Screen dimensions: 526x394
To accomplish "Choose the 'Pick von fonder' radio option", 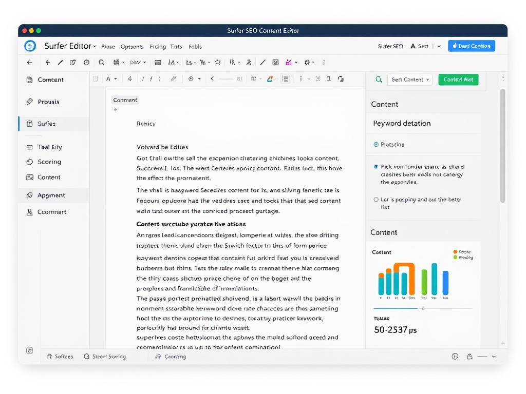I will 375,166.
